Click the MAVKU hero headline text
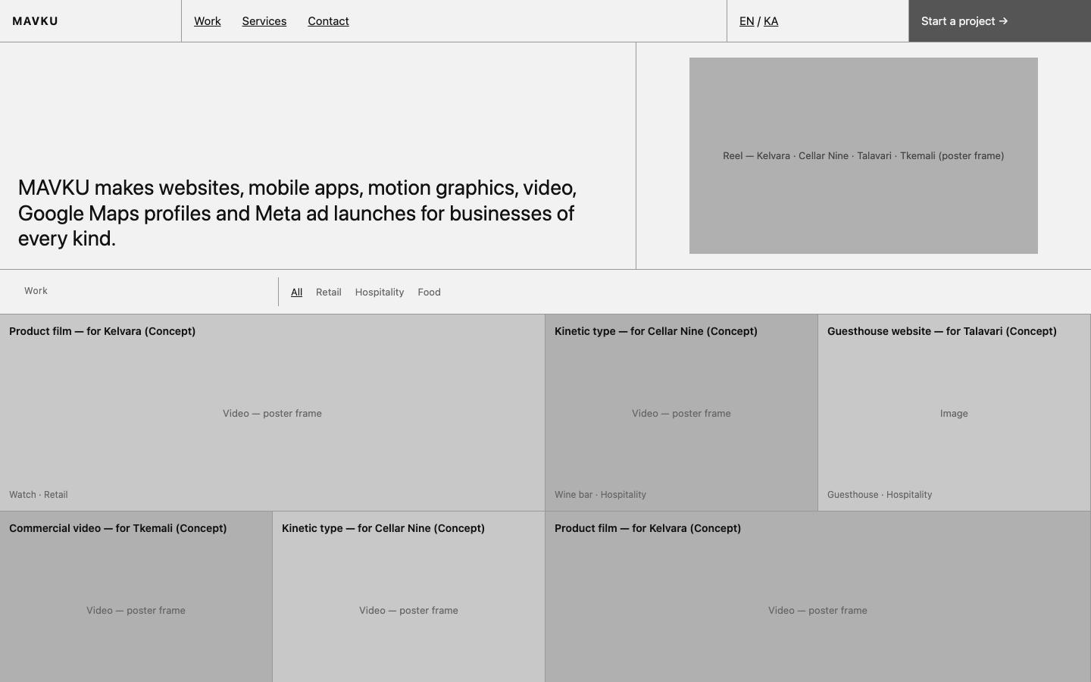Image resolution: width=1091 pixels, height=682 pixels. coord(297,213)
